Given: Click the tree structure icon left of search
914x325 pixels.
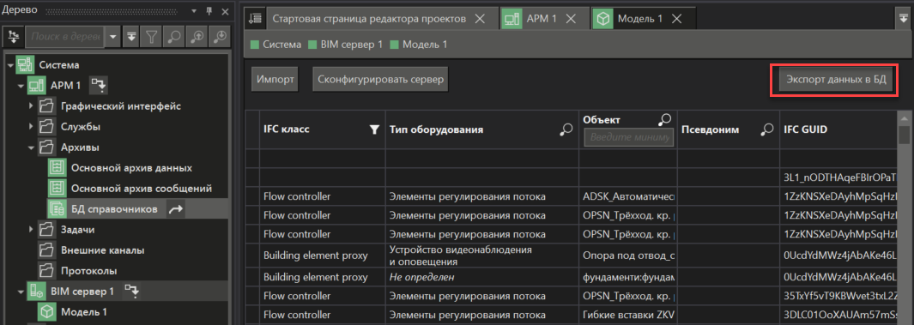Looking at the screenshot, I should [x=14, y=37].
